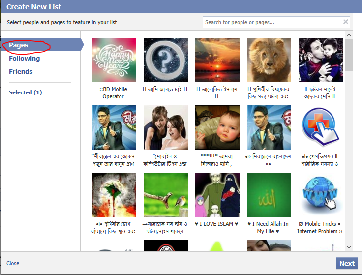
Task: Select the sunset page thumbnail
Action: point(217,60)
